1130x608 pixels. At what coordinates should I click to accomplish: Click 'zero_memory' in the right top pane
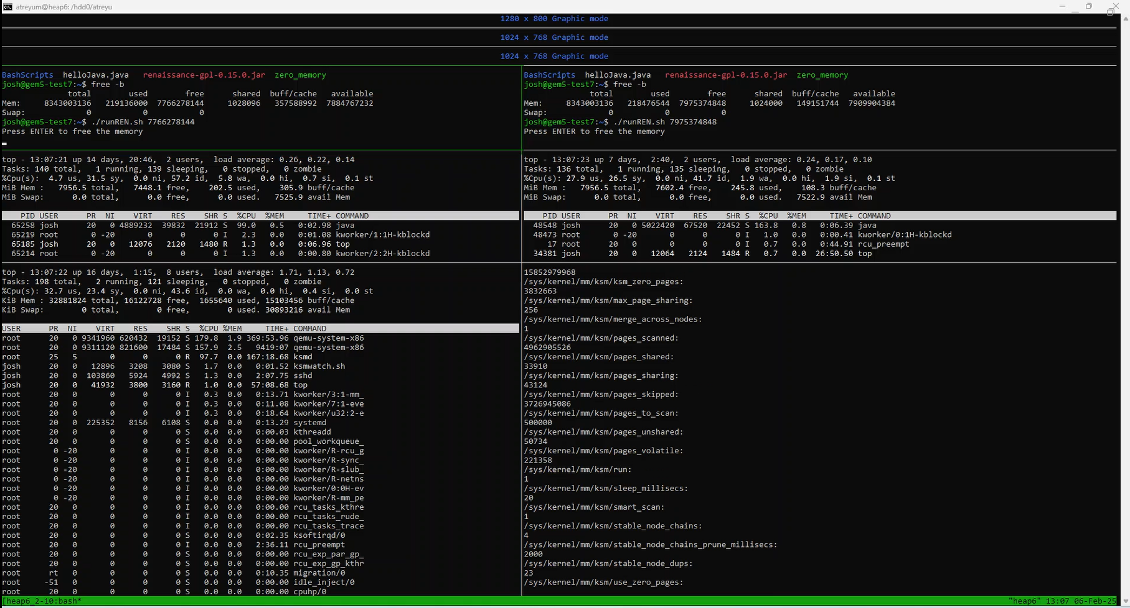pyautogui.click(x=822, y=75)
